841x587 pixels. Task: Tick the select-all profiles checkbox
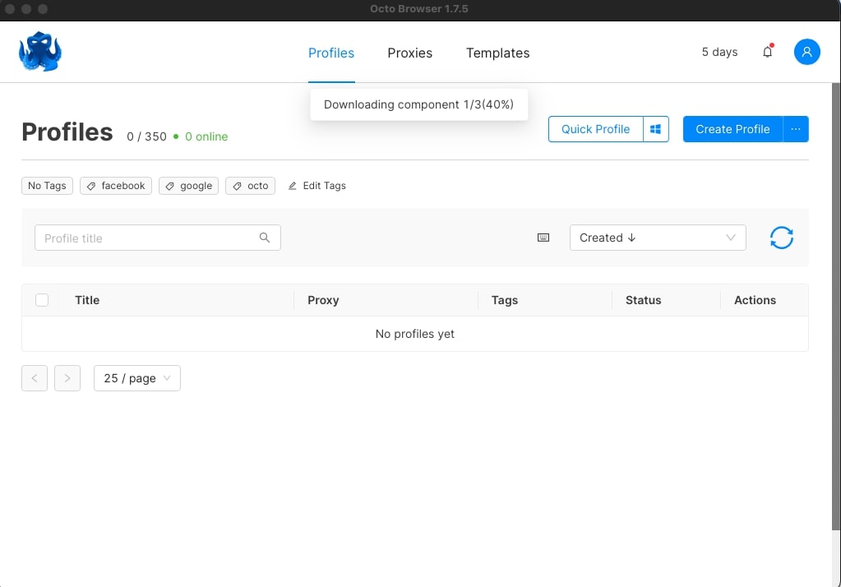point(42,300)
